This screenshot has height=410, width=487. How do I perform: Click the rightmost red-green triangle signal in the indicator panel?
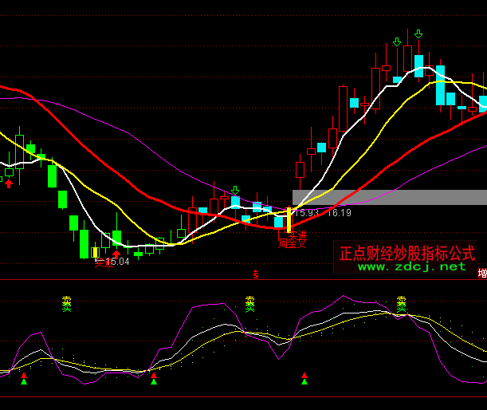coord(304,379)
